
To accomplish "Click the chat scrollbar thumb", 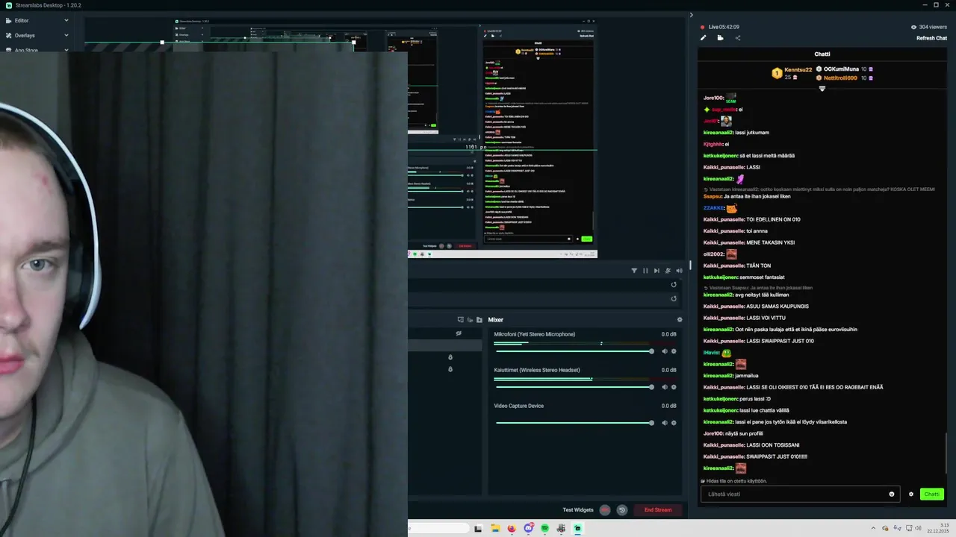I will pyautogui.click(x=947, y=453).
